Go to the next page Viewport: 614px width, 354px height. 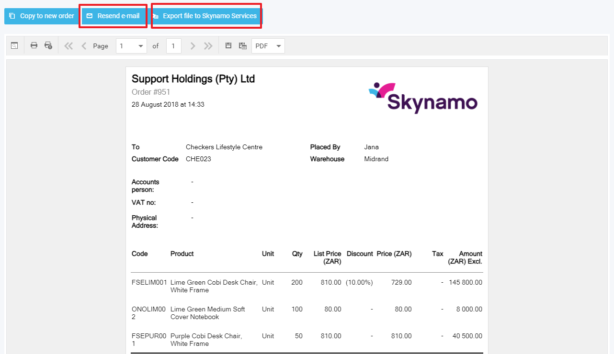pyautogui.click(x=193, y=46)
